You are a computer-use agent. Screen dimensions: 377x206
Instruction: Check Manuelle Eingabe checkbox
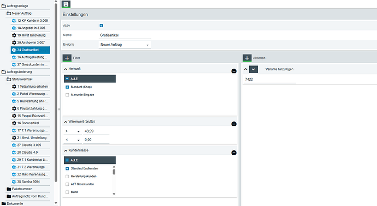67,95
